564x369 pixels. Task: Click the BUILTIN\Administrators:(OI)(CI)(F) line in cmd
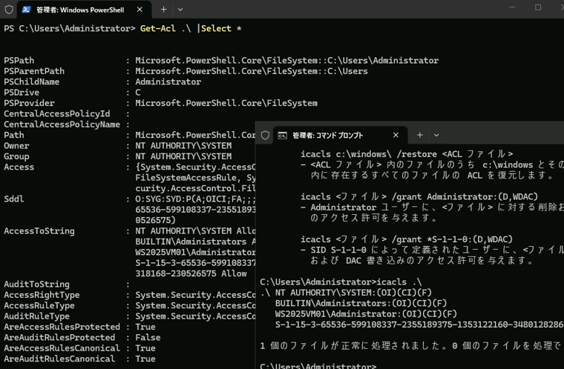tap(361, 303)
